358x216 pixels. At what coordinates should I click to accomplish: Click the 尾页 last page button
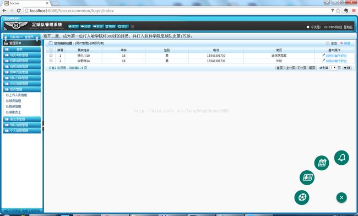(312, 68)
